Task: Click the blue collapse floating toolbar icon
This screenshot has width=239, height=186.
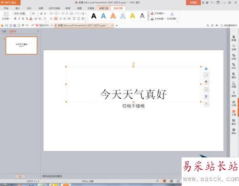Action: tap(206, 69)
